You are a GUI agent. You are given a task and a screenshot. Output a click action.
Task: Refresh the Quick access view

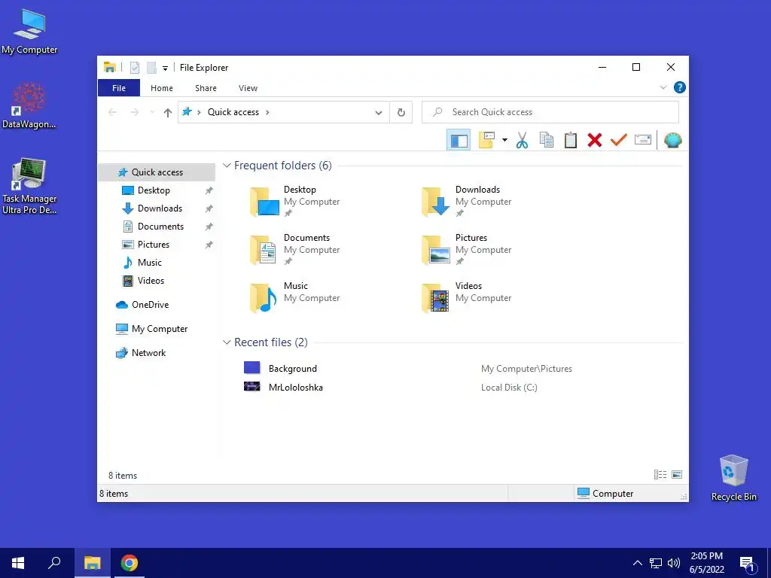pos(401,113)
